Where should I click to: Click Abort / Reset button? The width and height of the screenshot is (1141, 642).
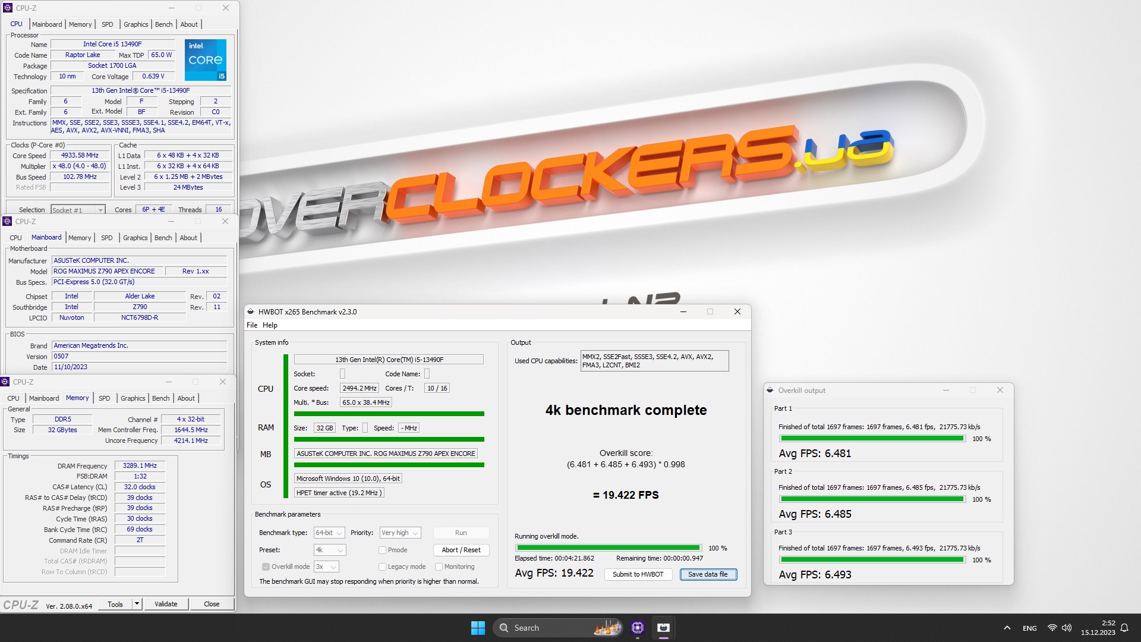click(x=461, y=550)
